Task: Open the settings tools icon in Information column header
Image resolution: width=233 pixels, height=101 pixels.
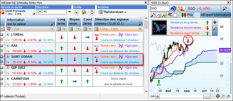Action: click(53, 24)
